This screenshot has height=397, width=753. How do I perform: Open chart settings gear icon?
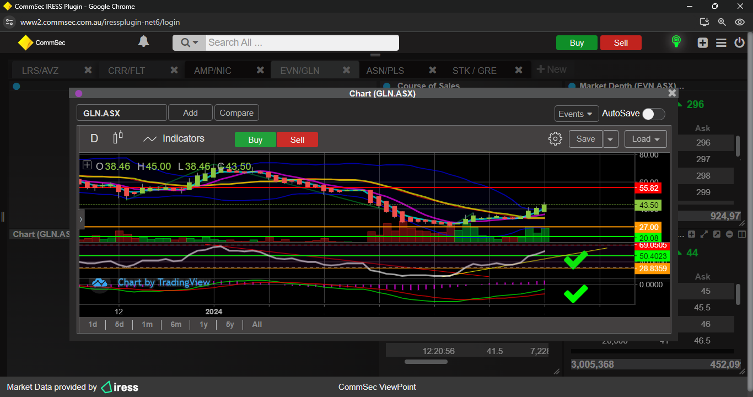555,139
